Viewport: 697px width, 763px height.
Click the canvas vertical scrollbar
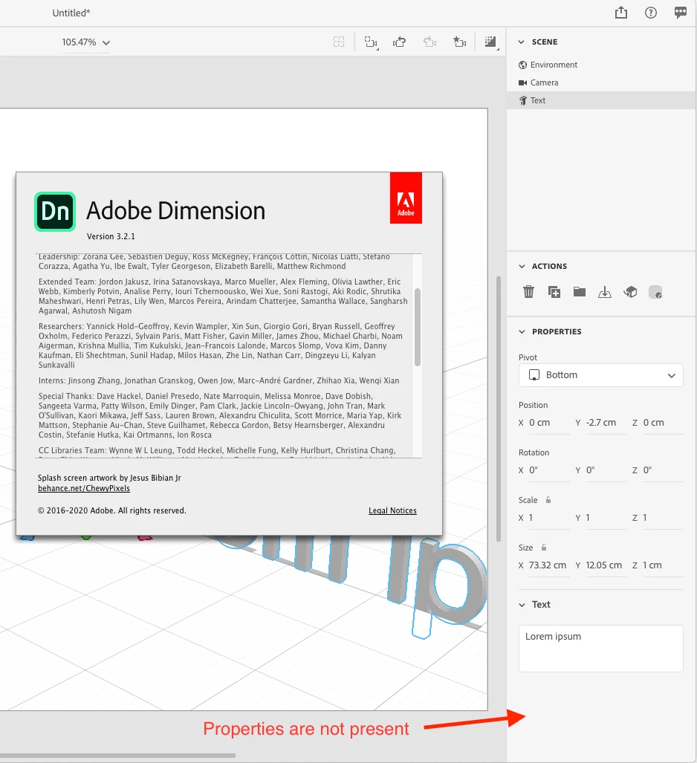pos(499,409)
